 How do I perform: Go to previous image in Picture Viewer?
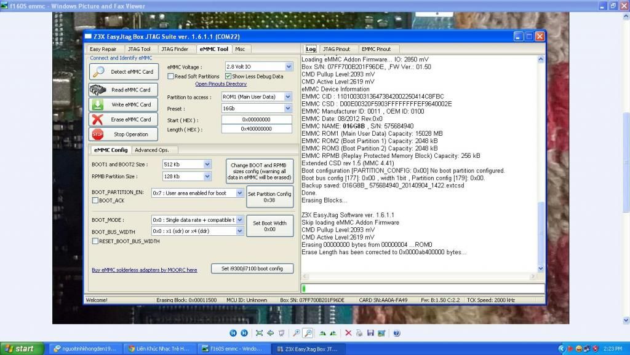point(233,333)
